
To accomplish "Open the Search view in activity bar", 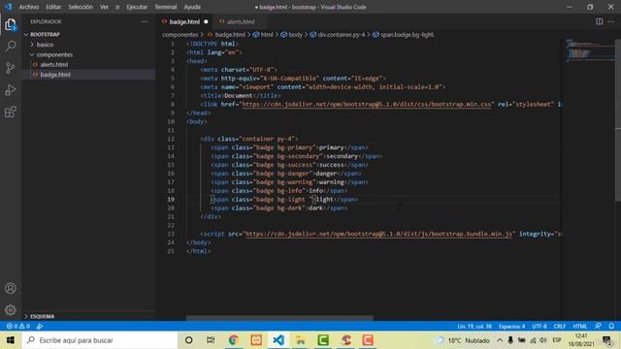I will pyautogui.click(x=11, y=46).
